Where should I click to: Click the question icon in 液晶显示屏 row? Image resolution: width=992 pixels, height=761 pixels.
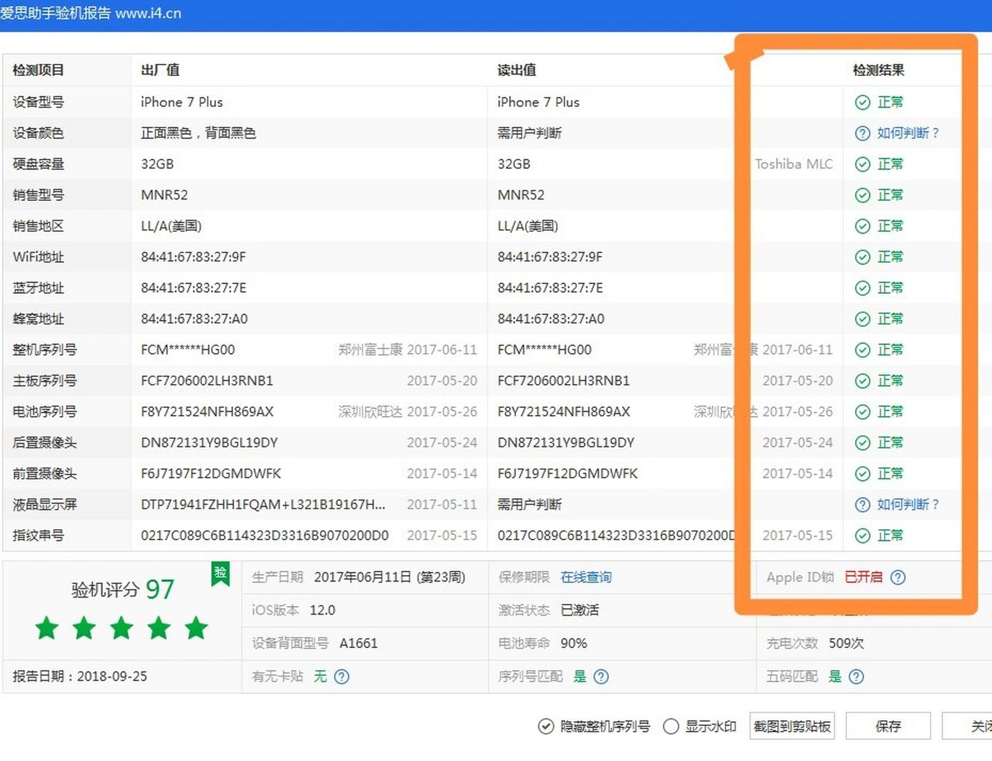862,504
